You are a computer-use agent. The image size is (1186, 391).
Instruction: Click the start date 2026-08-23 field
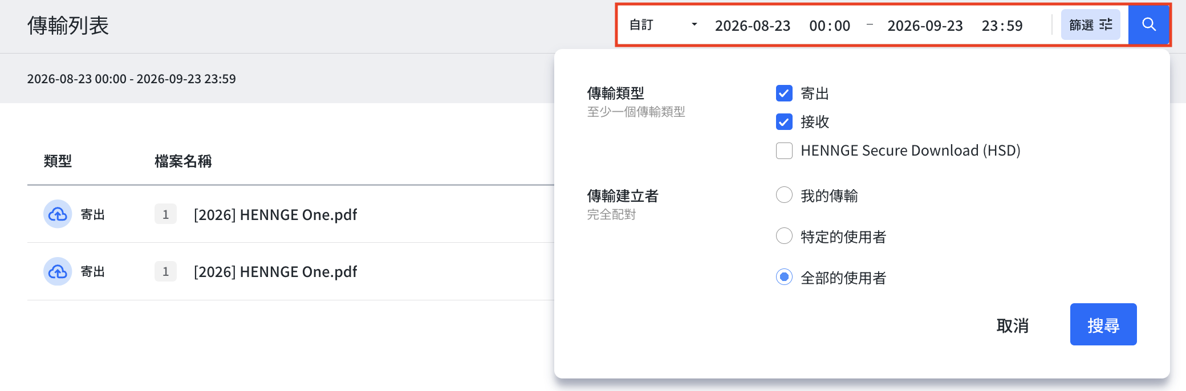coord(753,26)
